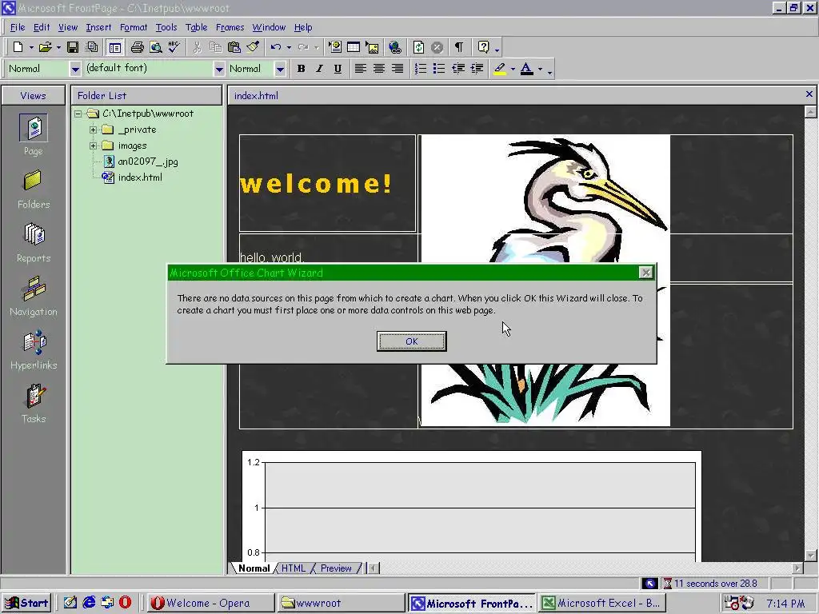The height and width of the screenshot is (614, 819).
Task: Copy selection using the Copy icon
Action: point(215,47)
